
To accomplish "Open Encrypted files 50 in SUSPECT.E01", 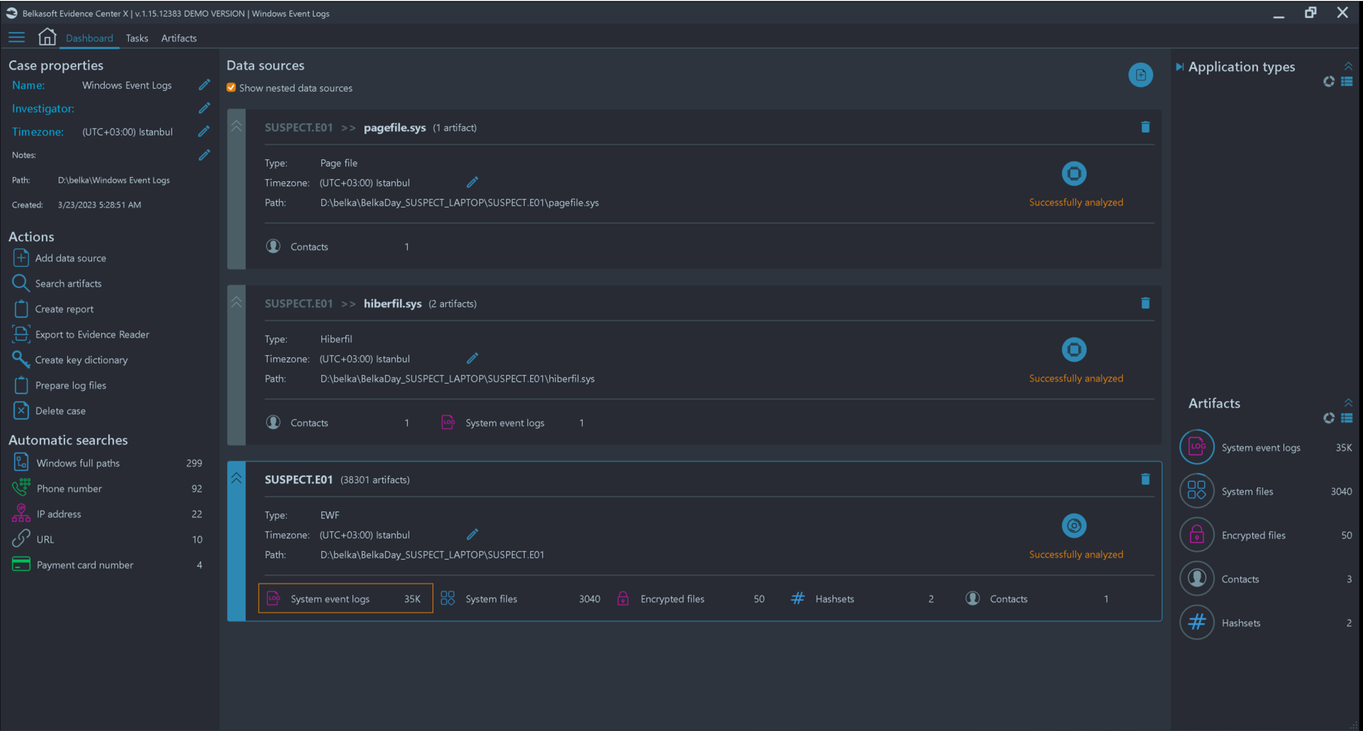I will pyautogui.click(x=690, y=598).
